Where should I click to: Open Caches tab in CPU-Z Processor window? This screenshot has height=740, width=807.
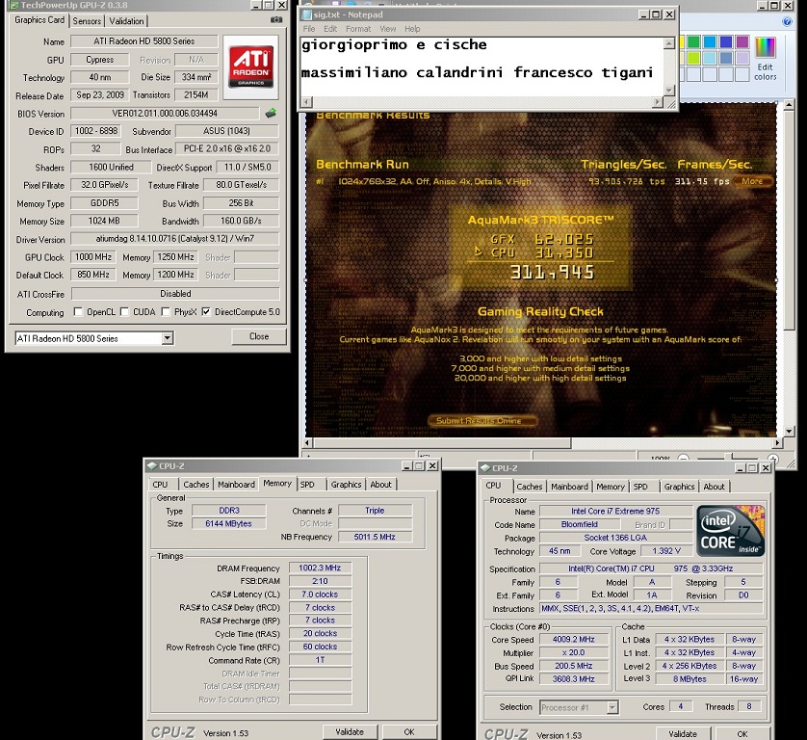pyautogui.click(x=530, y=487)
